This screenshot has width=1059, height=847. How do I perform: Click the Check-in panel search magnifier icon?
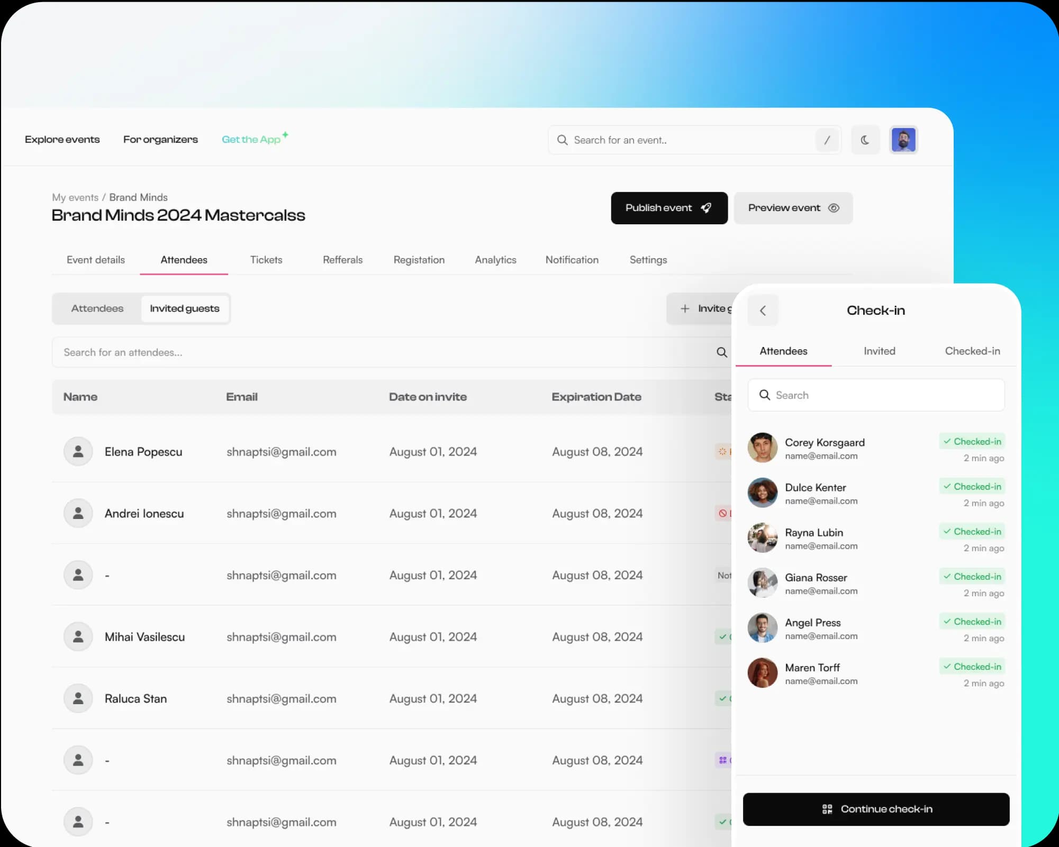pos(764,395)
